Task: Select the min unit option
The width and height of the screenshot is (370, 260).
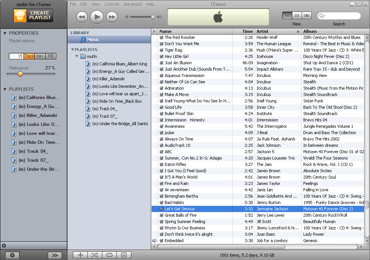Action: [40, 56]
